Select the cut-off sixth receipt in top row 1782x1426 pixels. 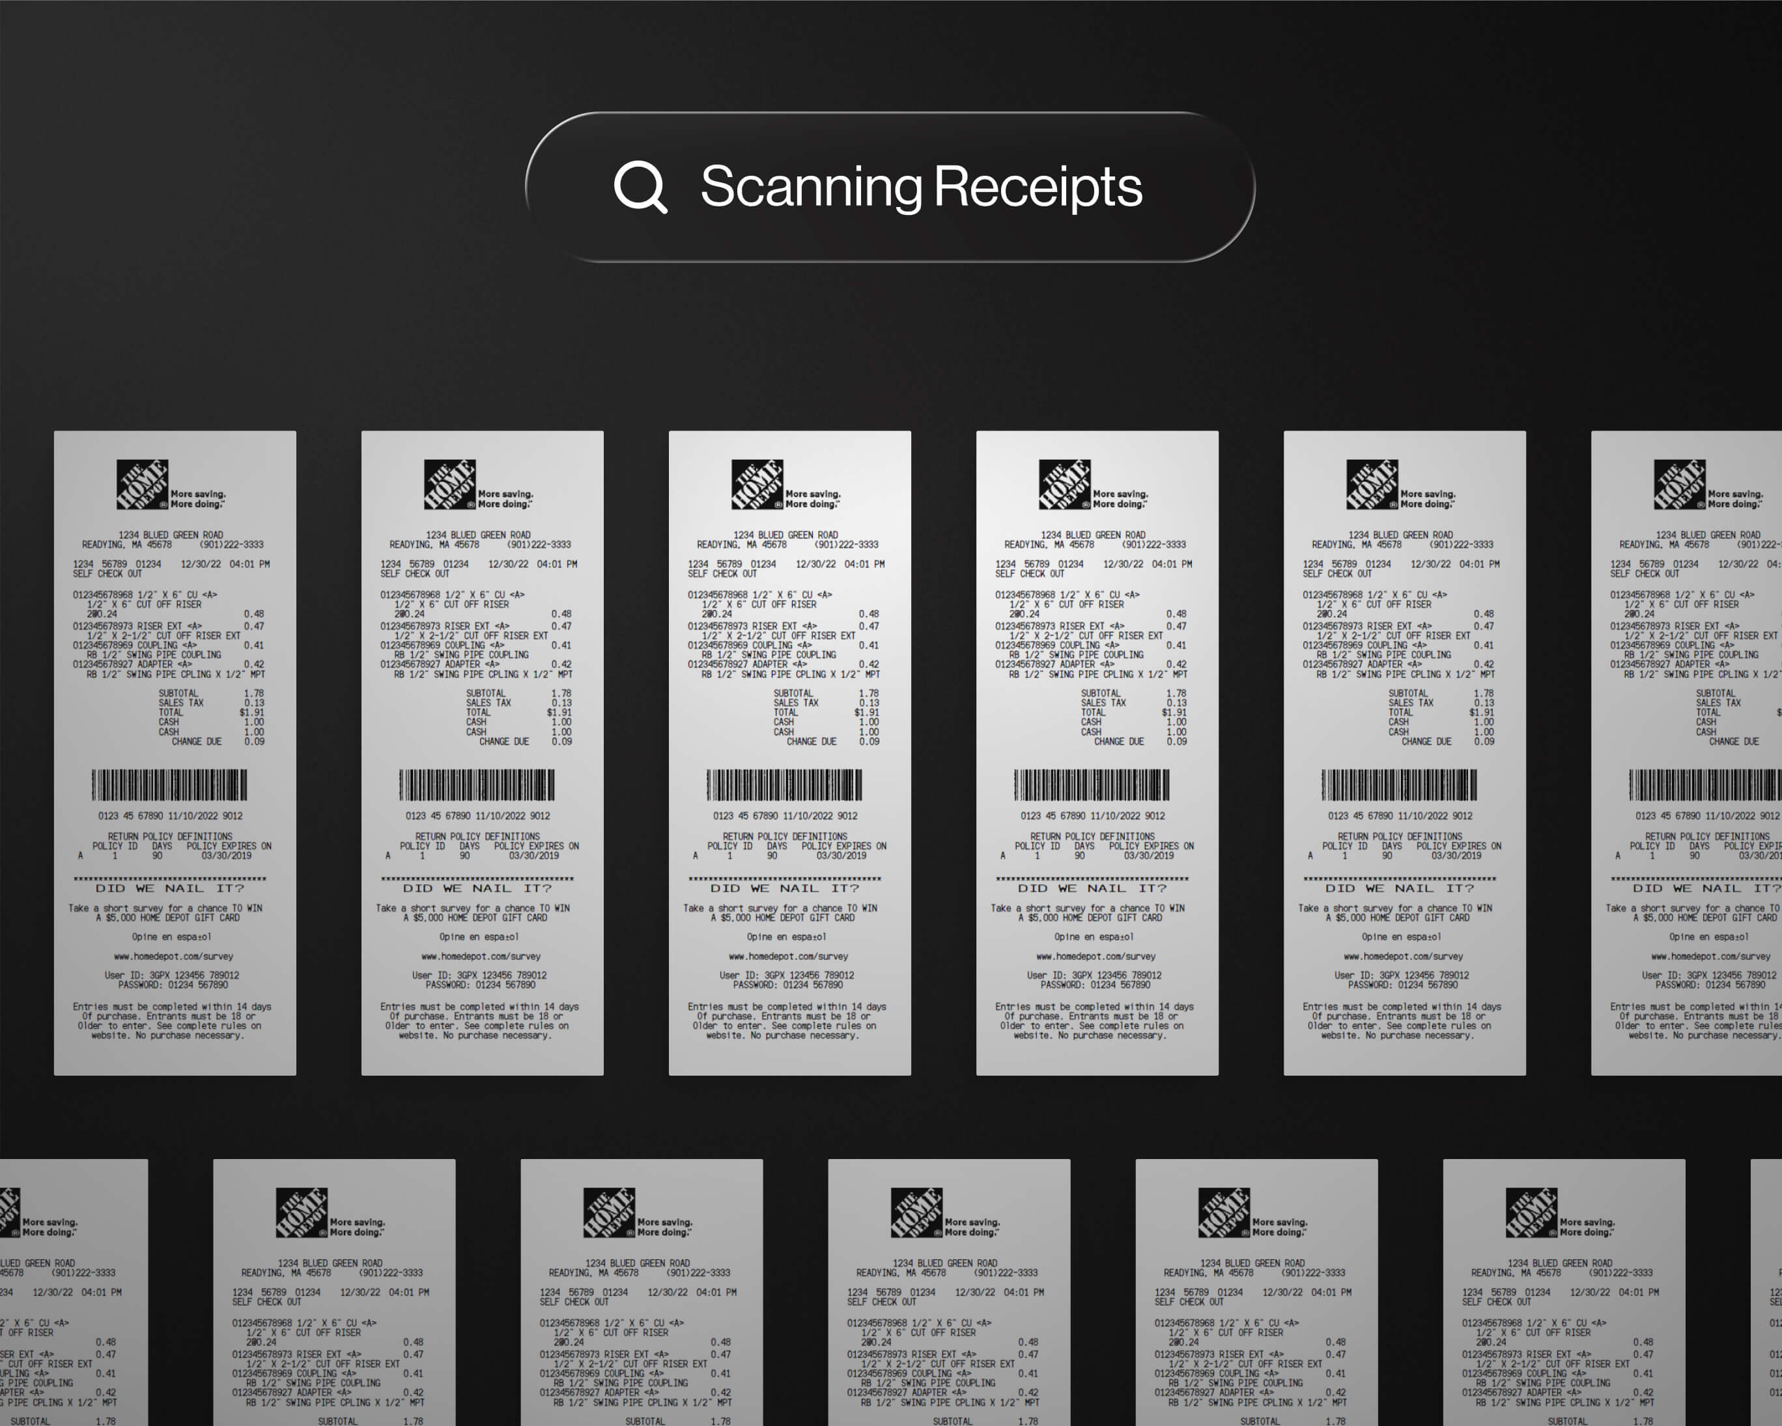(x=1687, y=753)
